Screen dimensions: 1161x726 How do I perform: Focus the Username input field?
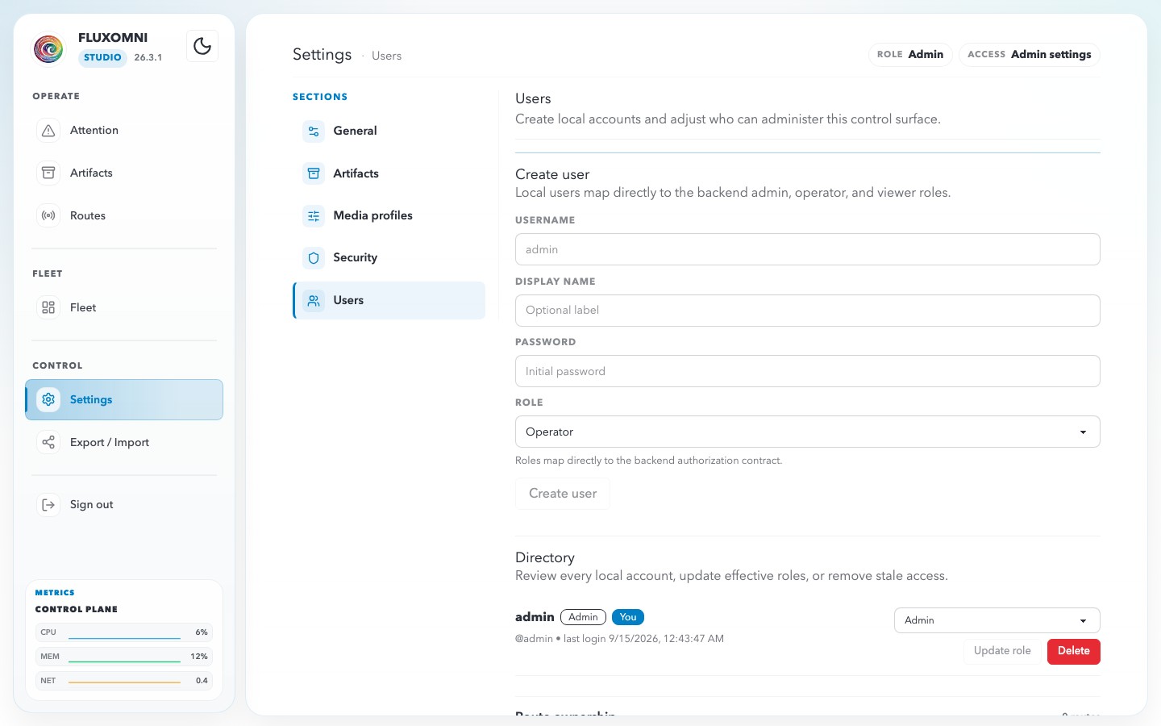[808, 249]
